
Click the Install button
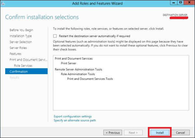point(160,132)
